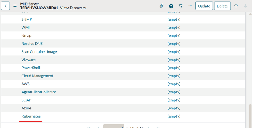Click the help question mark icon
Viewport: 253px width, 128px height.
[x=171, y=6]
